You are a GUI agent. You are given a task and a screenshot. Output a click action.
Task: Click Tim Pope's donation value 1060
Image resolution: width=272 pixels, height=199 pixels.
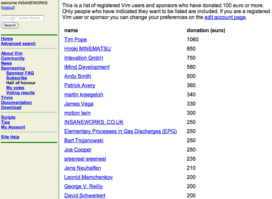[193, 40]
